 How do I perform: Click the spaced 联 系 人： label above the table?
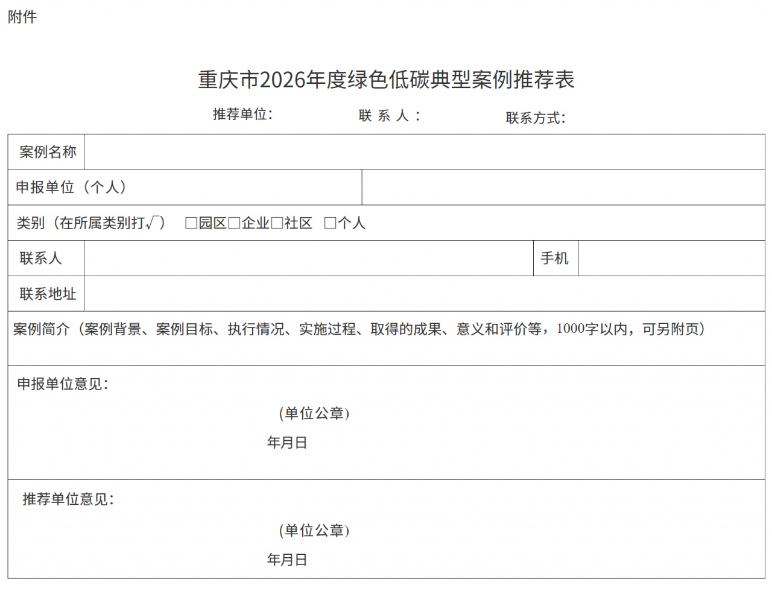click(390, 116)
